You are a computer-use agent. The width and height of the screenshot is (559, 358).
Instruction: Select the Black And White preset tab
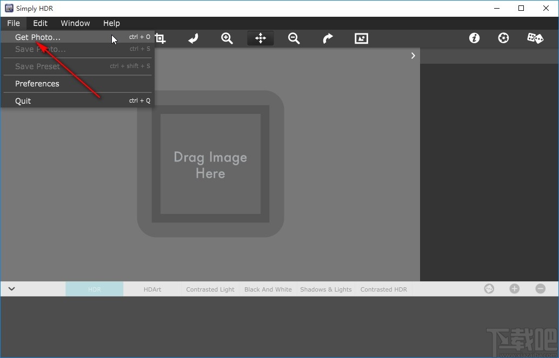pos(268,289)
